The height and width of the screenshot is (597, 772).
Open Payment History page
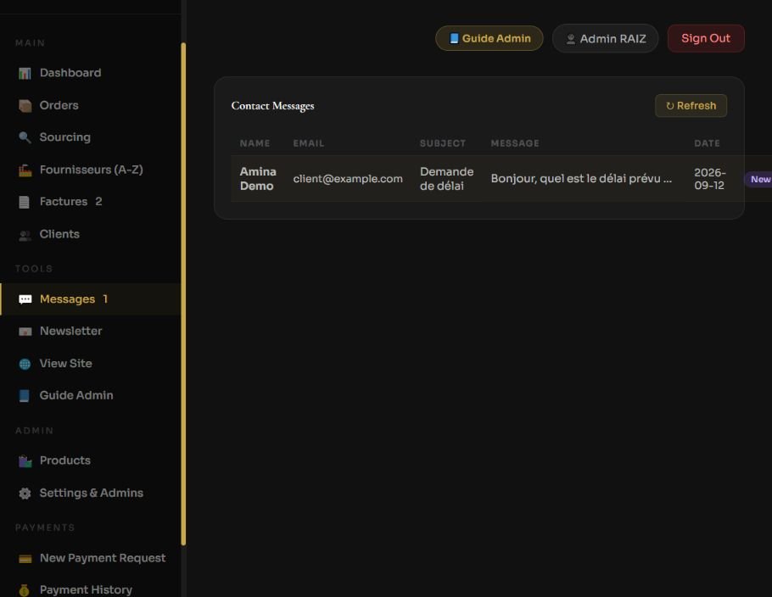[x=91, y=589]
